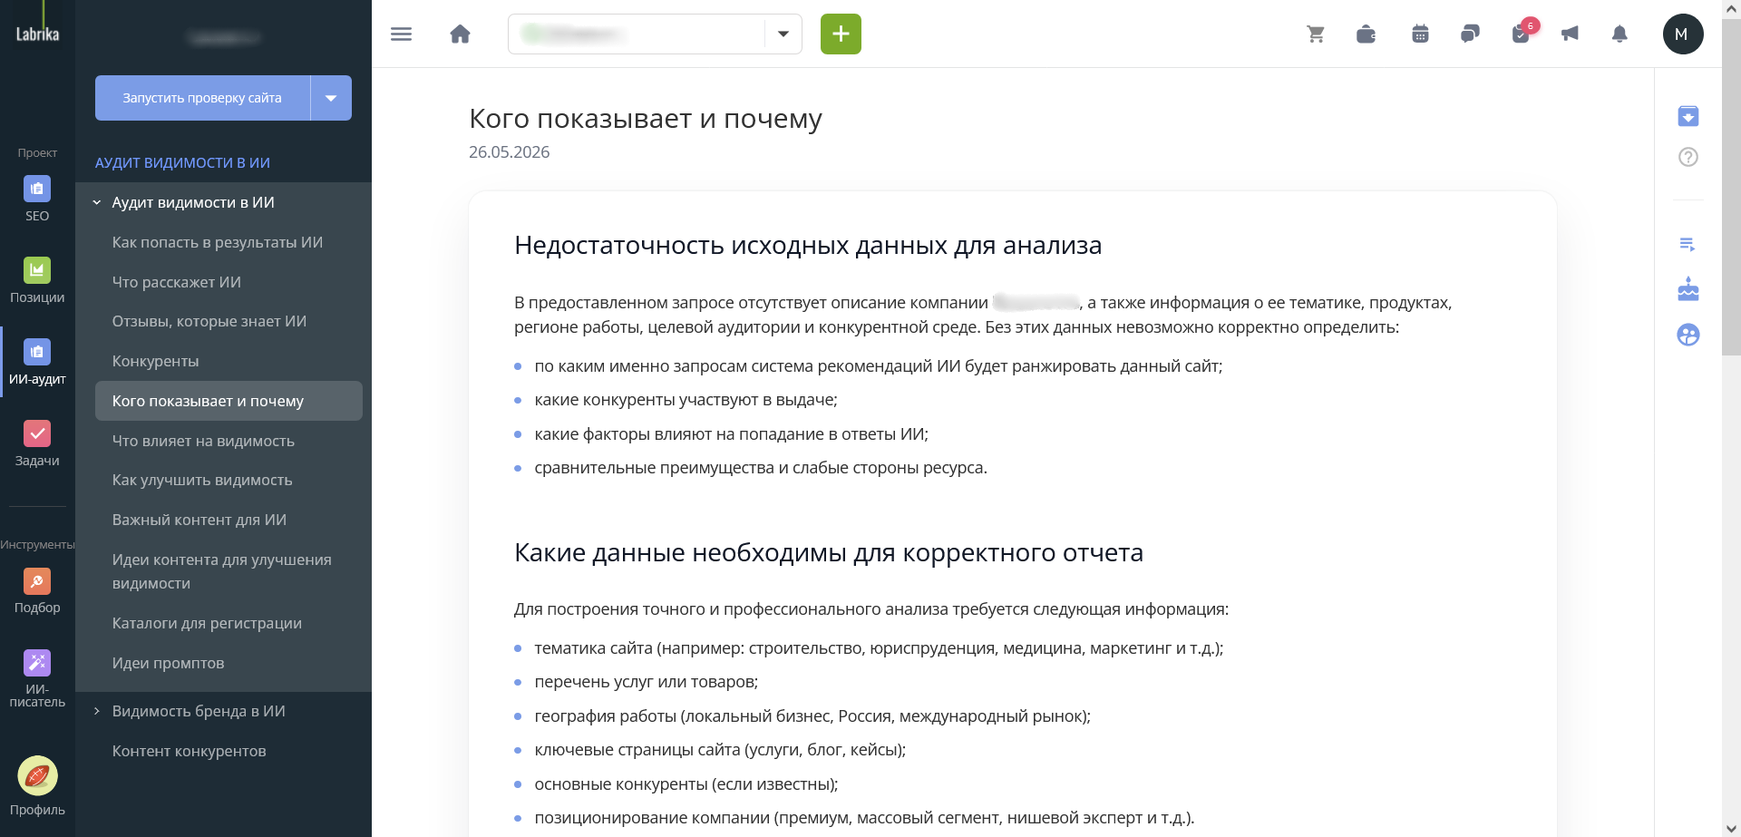The image size is (1741, 837).
Task: Click the smiley face icon on right panel
Action: (1688, 335)
